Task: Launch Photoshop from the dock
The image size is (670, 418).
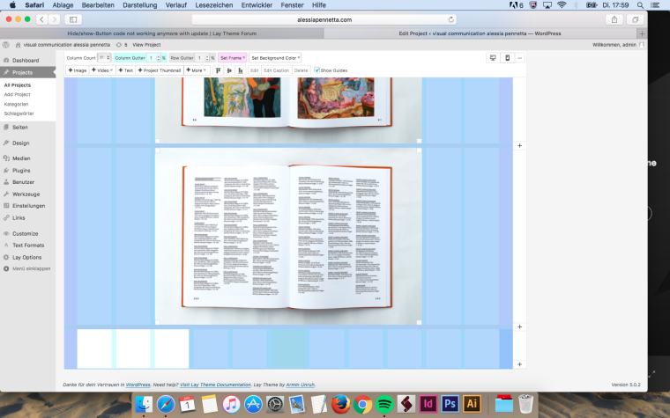Action: tap(450, 404)
